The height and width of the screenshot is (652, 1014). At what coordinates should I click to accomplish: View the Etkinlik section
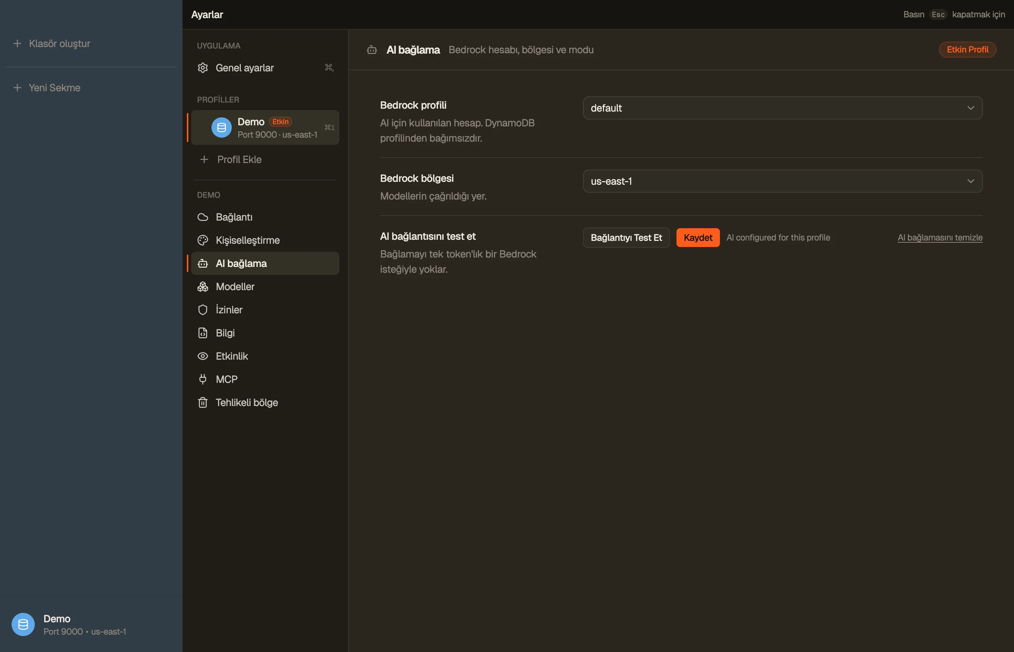(265, 356)
